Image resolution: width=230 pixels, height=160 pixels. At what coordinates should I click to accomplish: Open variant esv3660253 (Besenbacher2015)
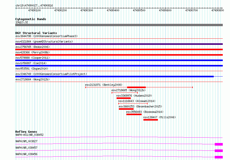point(140,106)
